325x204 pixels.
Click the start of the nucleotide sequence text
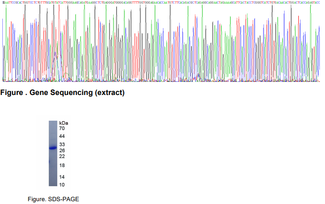pyautogui.click(x=5, y=3)
